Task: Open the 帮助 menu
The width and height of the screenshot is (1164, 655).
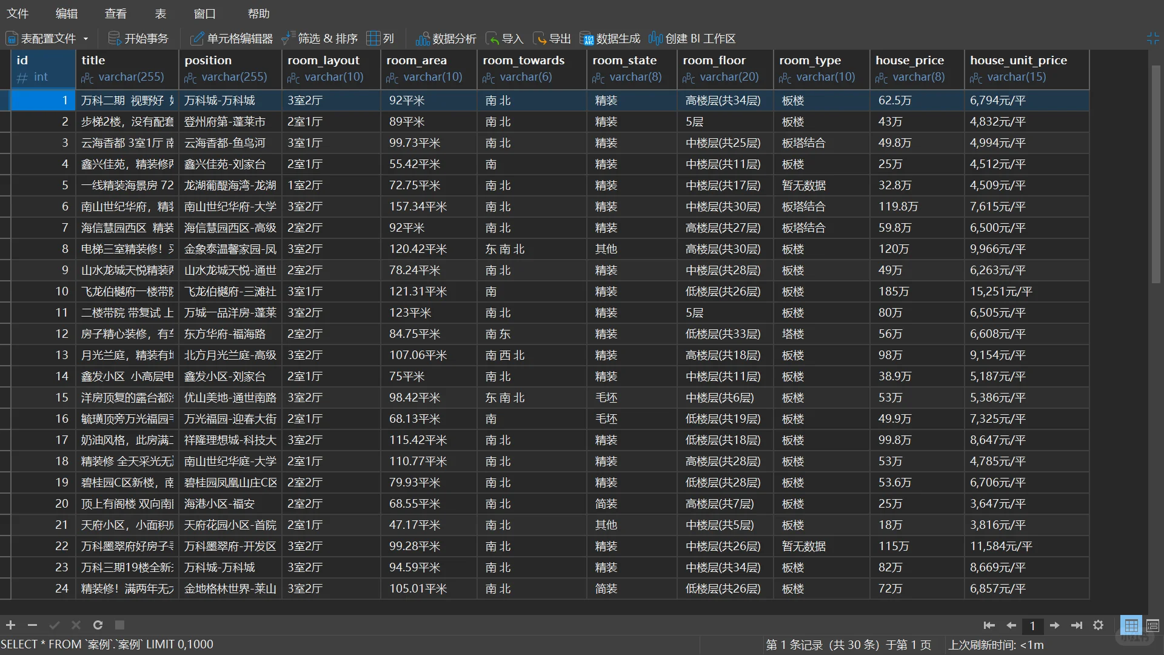Action: click(259, 13)
